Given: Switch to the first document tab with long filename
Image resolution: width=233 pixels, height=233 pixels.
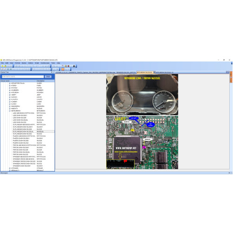Looking at the screenshot, I should point(85,73).
